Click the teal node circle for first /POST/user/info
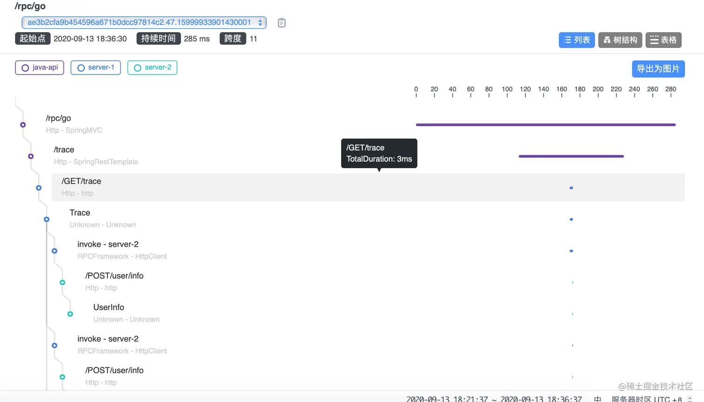Viewport: 704px width, 402px height. coord(62,282)
